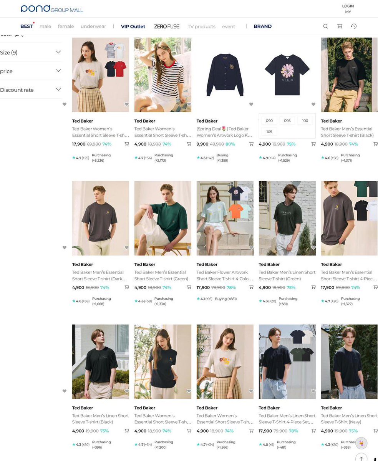Open the shopping cart icon in the header
This screenshot has height=461, width=378.
(x=340, y=26)
